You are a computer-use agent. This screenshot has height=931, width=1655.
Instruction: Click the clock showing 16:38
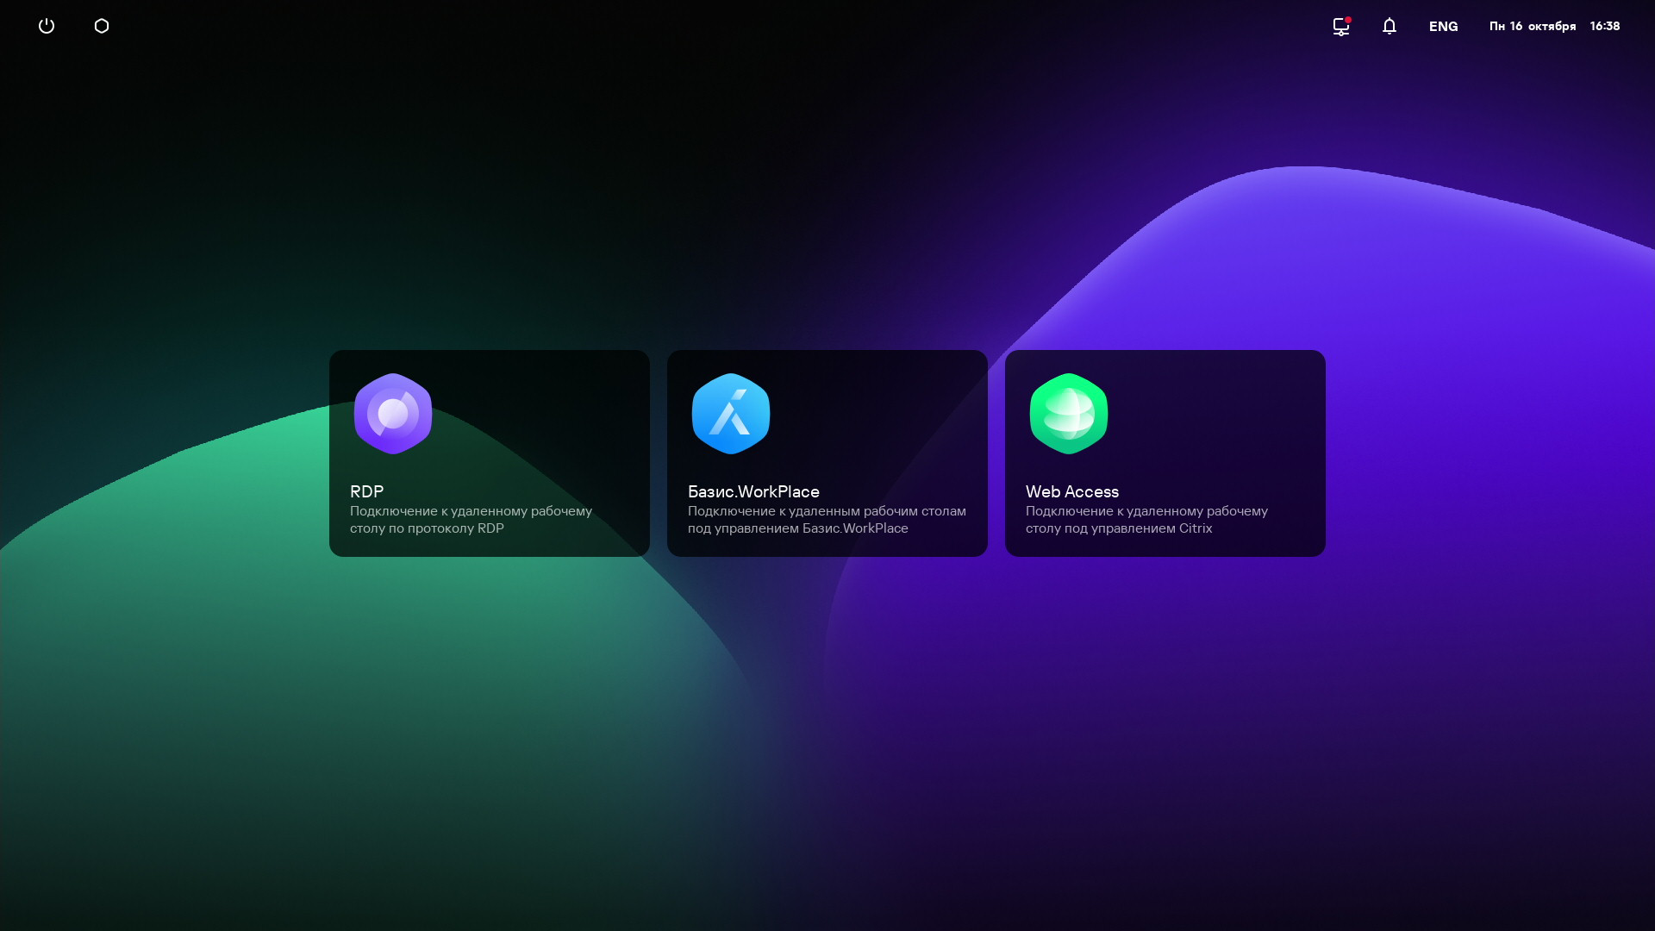(x=1604, y=26)
